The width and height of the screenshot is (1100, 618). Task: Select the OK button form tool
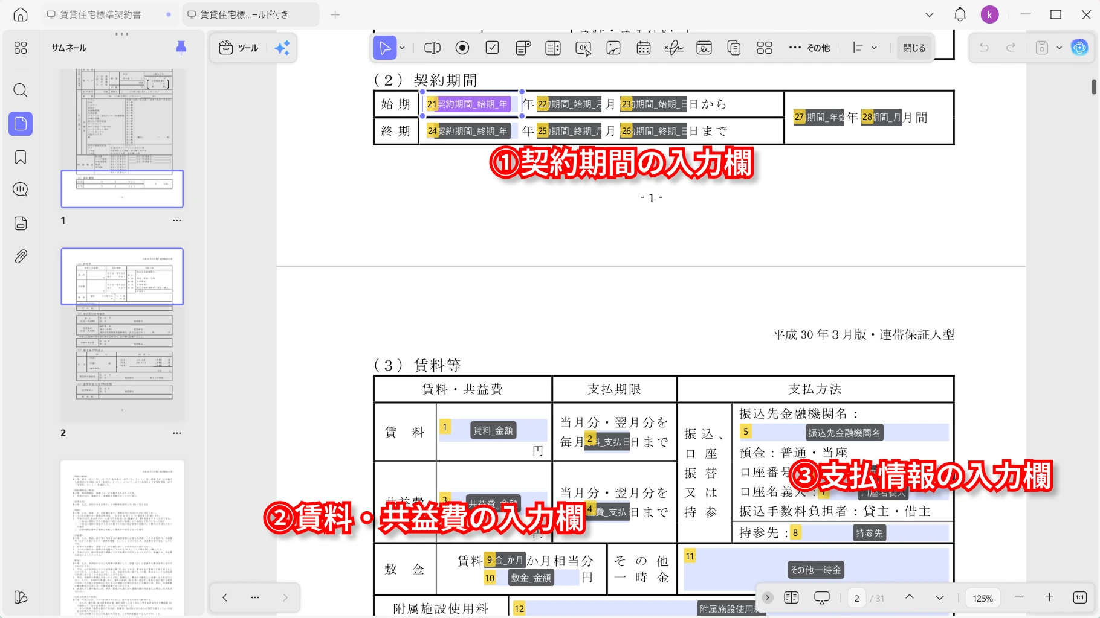coord(583,48)
